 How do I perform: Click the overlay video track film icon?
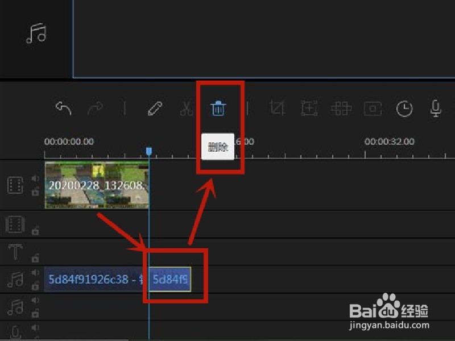[15, 224]
